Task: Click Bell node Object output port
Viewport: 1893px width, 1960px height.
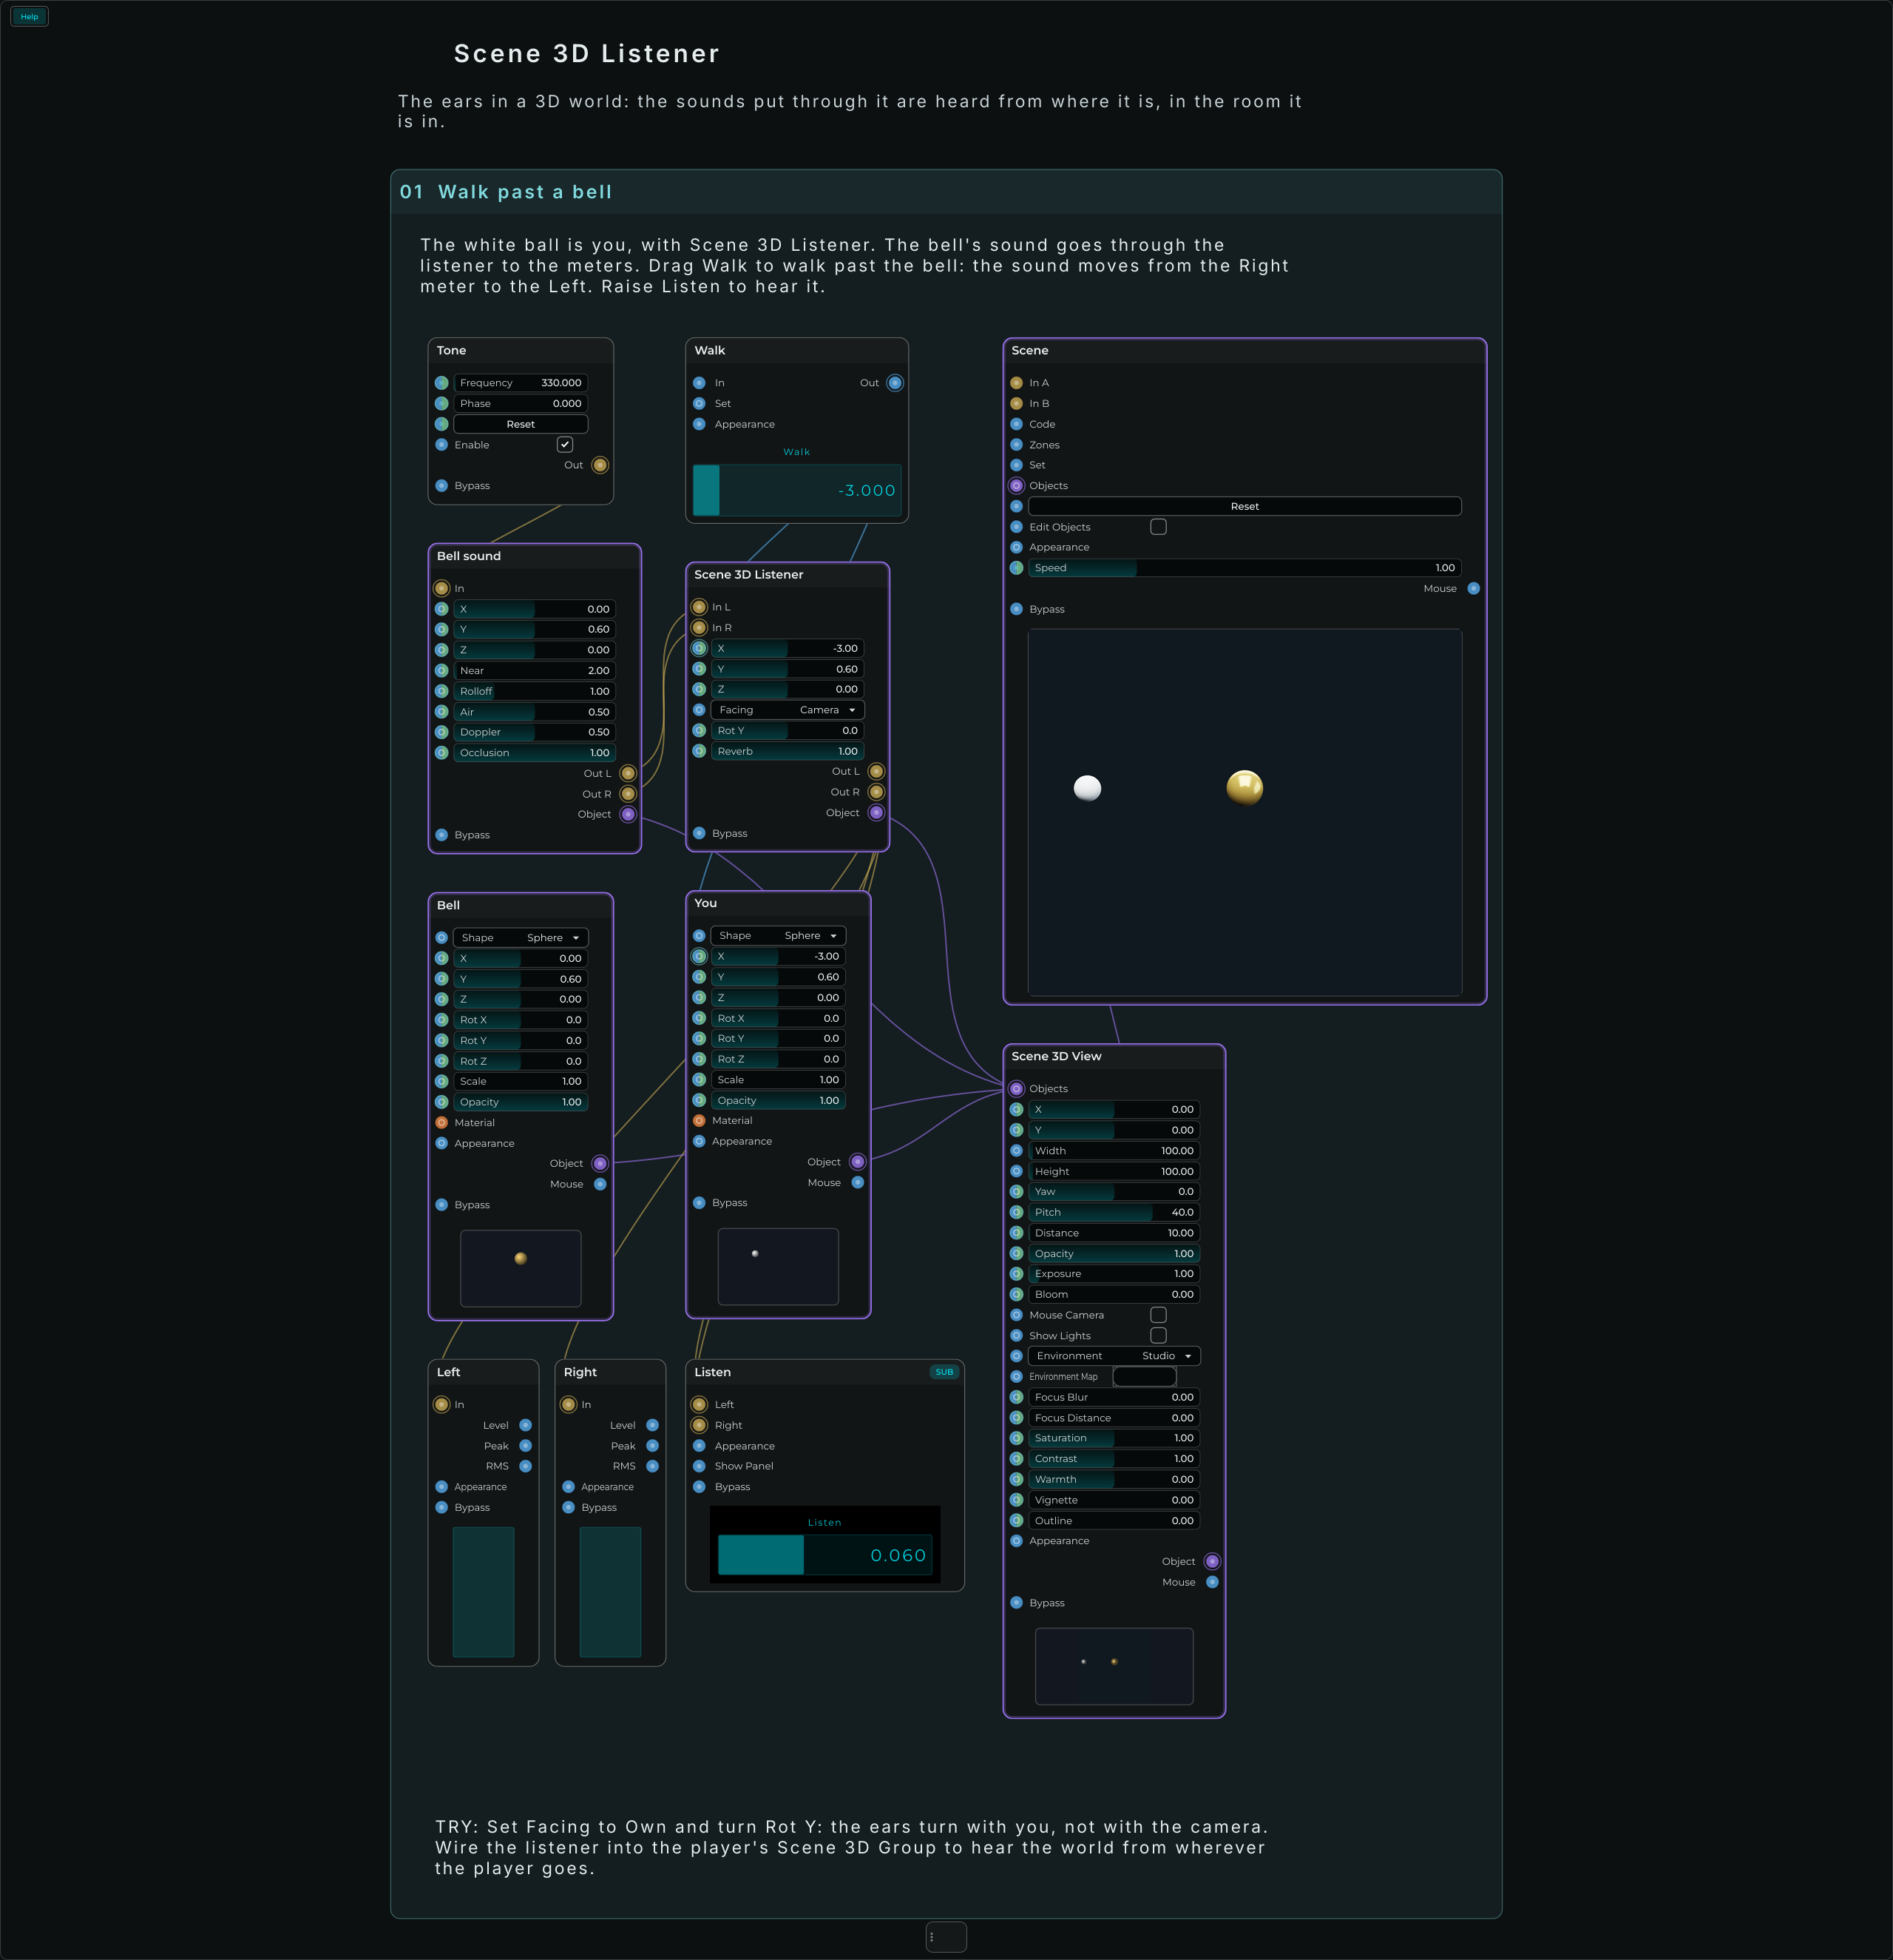Action: (x=600, y=1163)
